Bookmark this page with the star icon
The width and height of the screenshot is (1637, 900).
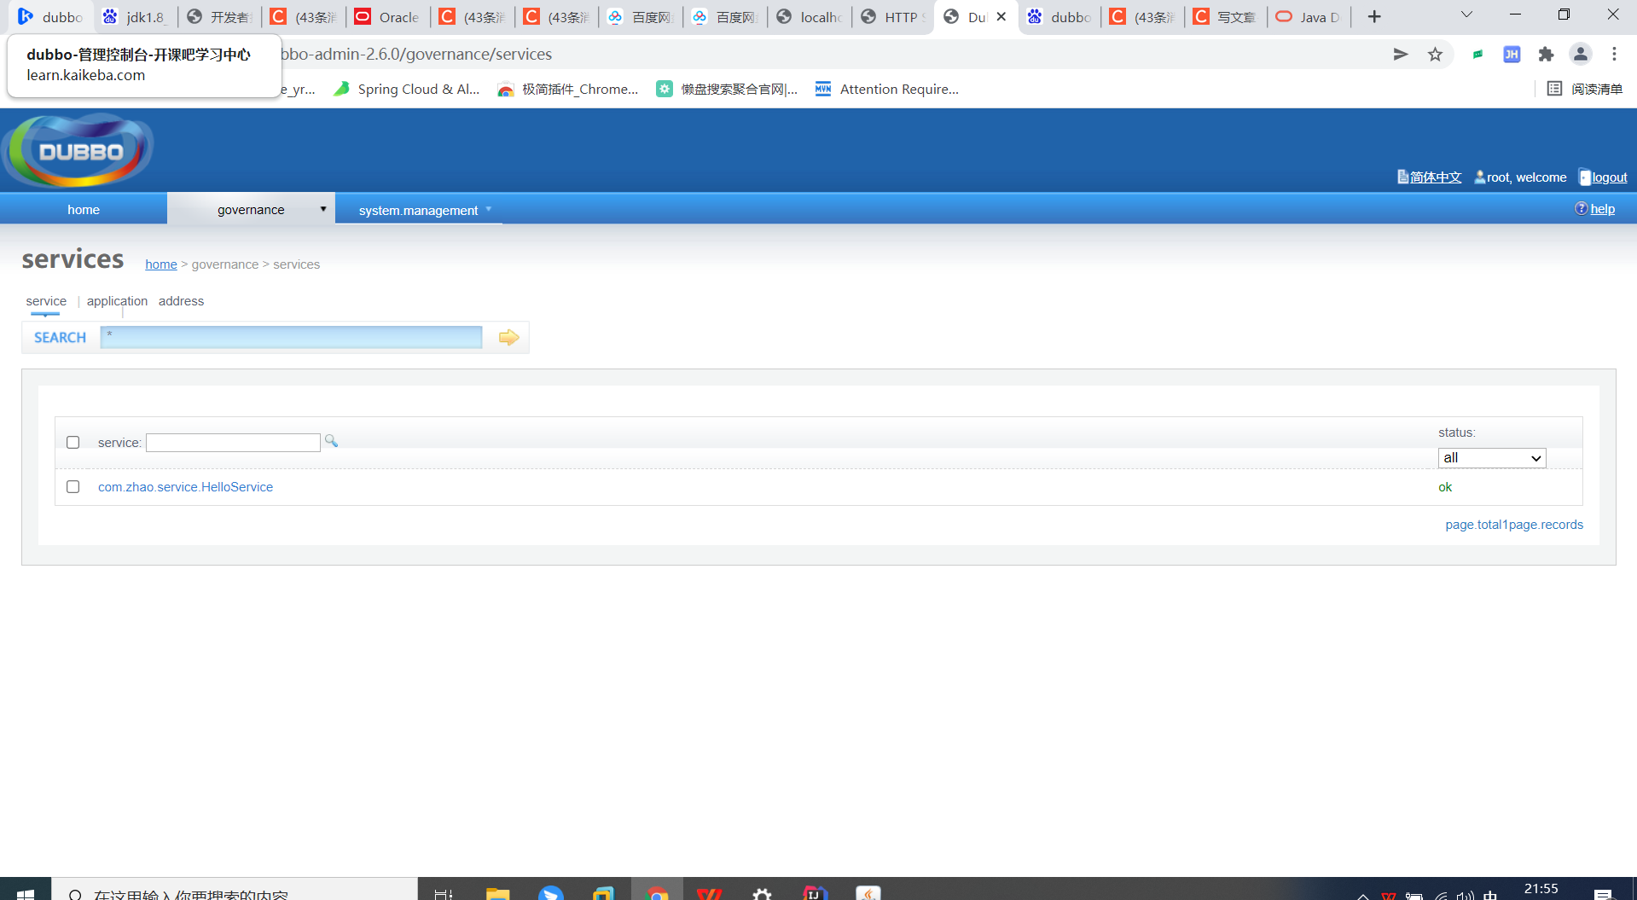pyautogui.click(x=1435, y=54)
